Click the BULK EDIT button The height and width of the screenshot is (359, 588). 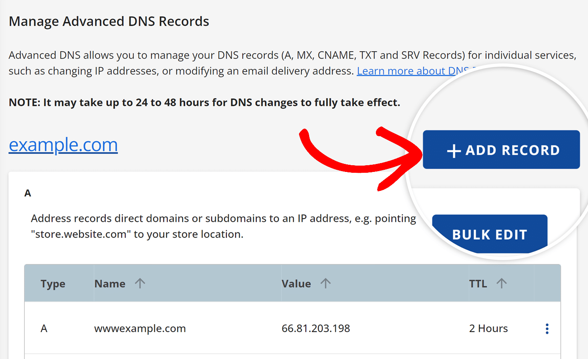489,234
